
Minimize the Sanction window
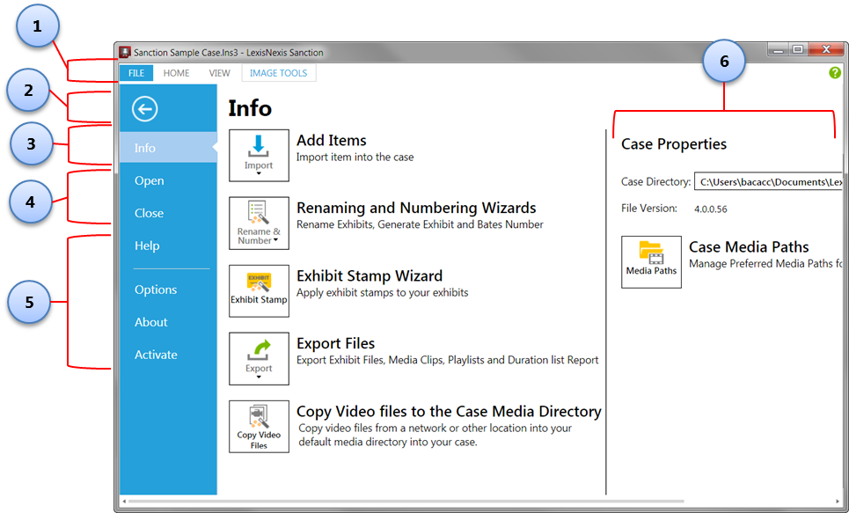pos(779,50)
